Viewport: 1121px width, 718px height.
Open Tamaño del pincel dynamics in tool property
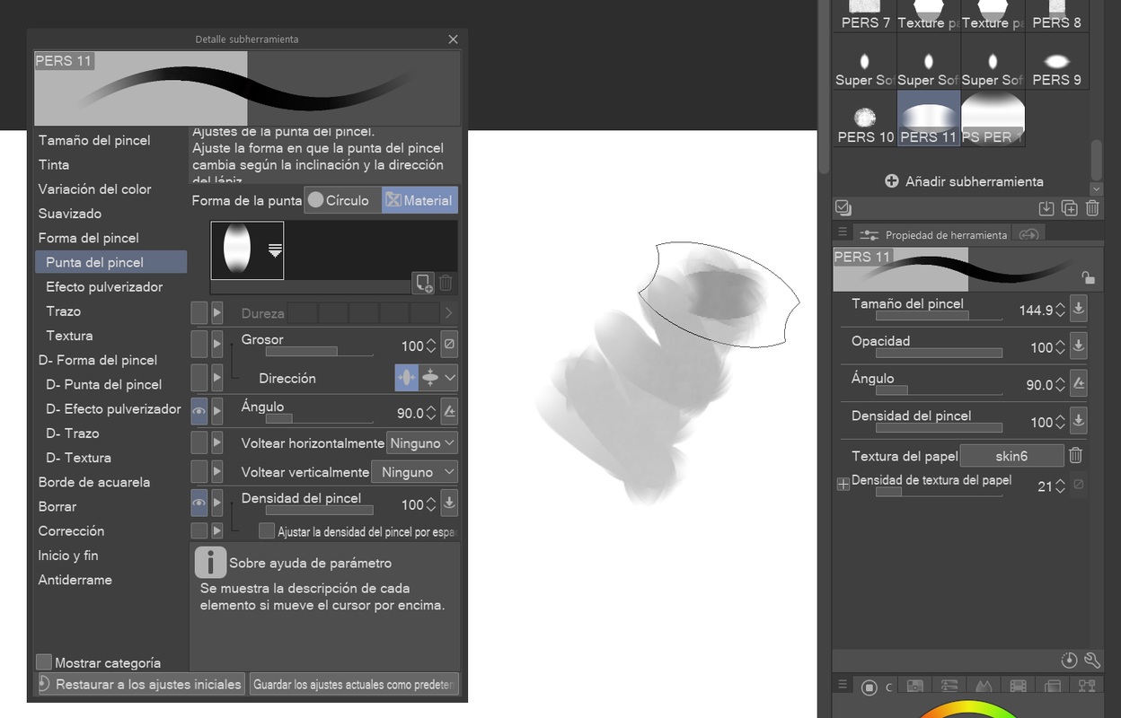pyautogui.click(x=1079, y=309)
